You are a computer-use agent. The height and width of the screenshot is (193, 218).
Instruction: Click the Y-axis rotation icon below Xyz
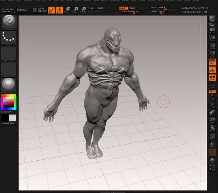(x=212, y=95)
